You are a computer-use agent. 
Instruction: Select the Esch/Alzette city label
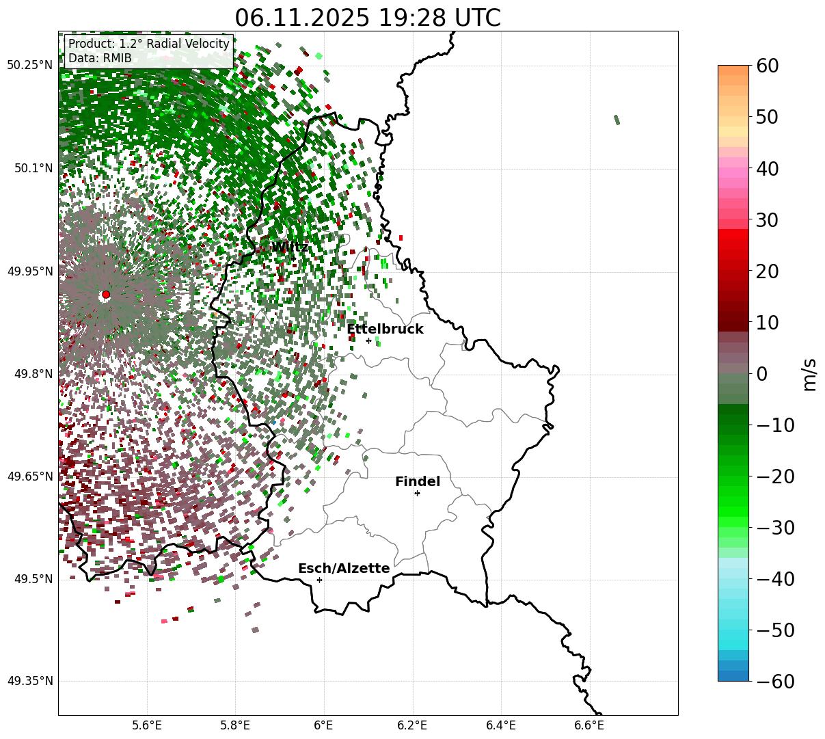344,569
